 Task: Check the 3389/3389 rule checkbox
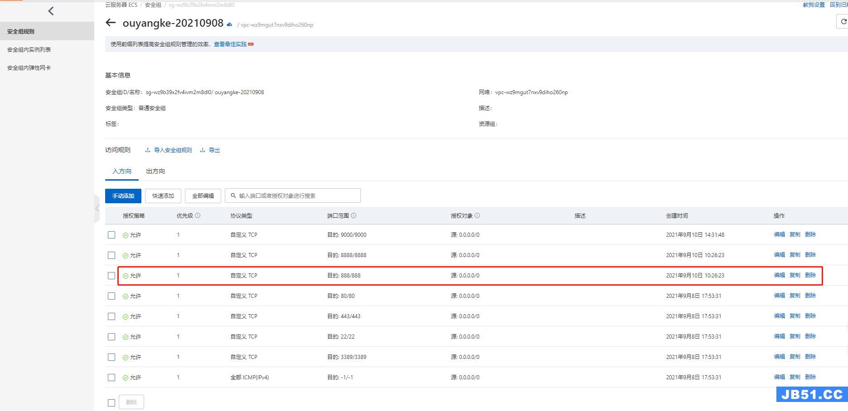111,357
